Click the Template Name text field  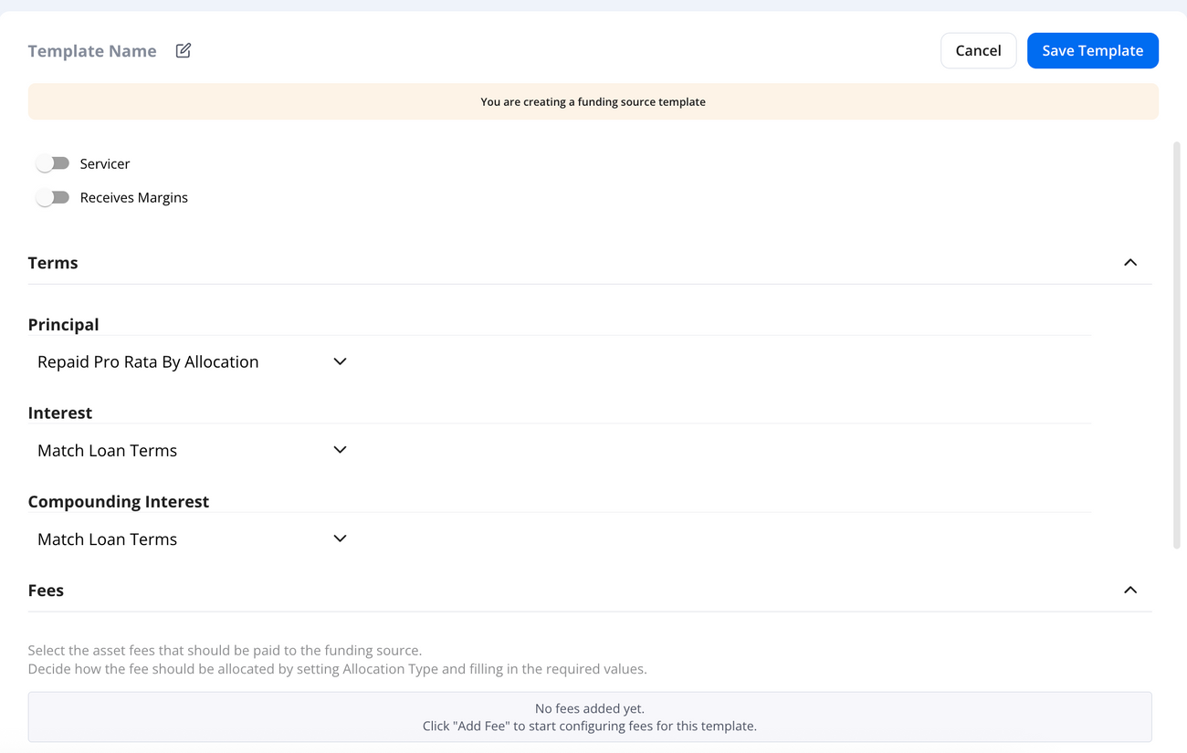click(91, 50)
